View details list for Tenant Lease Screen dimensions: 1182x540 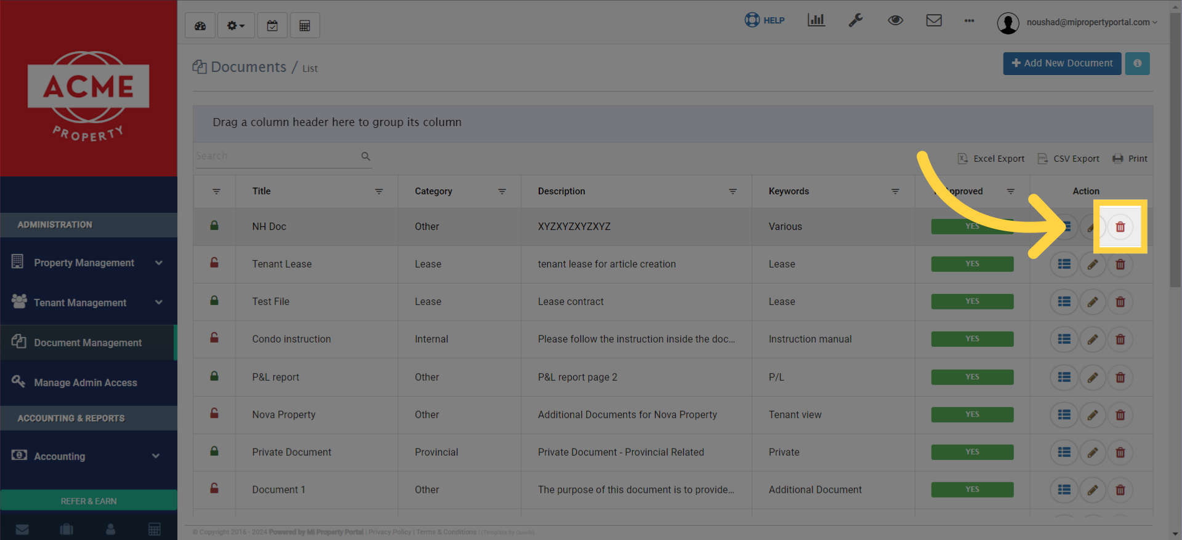point(1064,264)
